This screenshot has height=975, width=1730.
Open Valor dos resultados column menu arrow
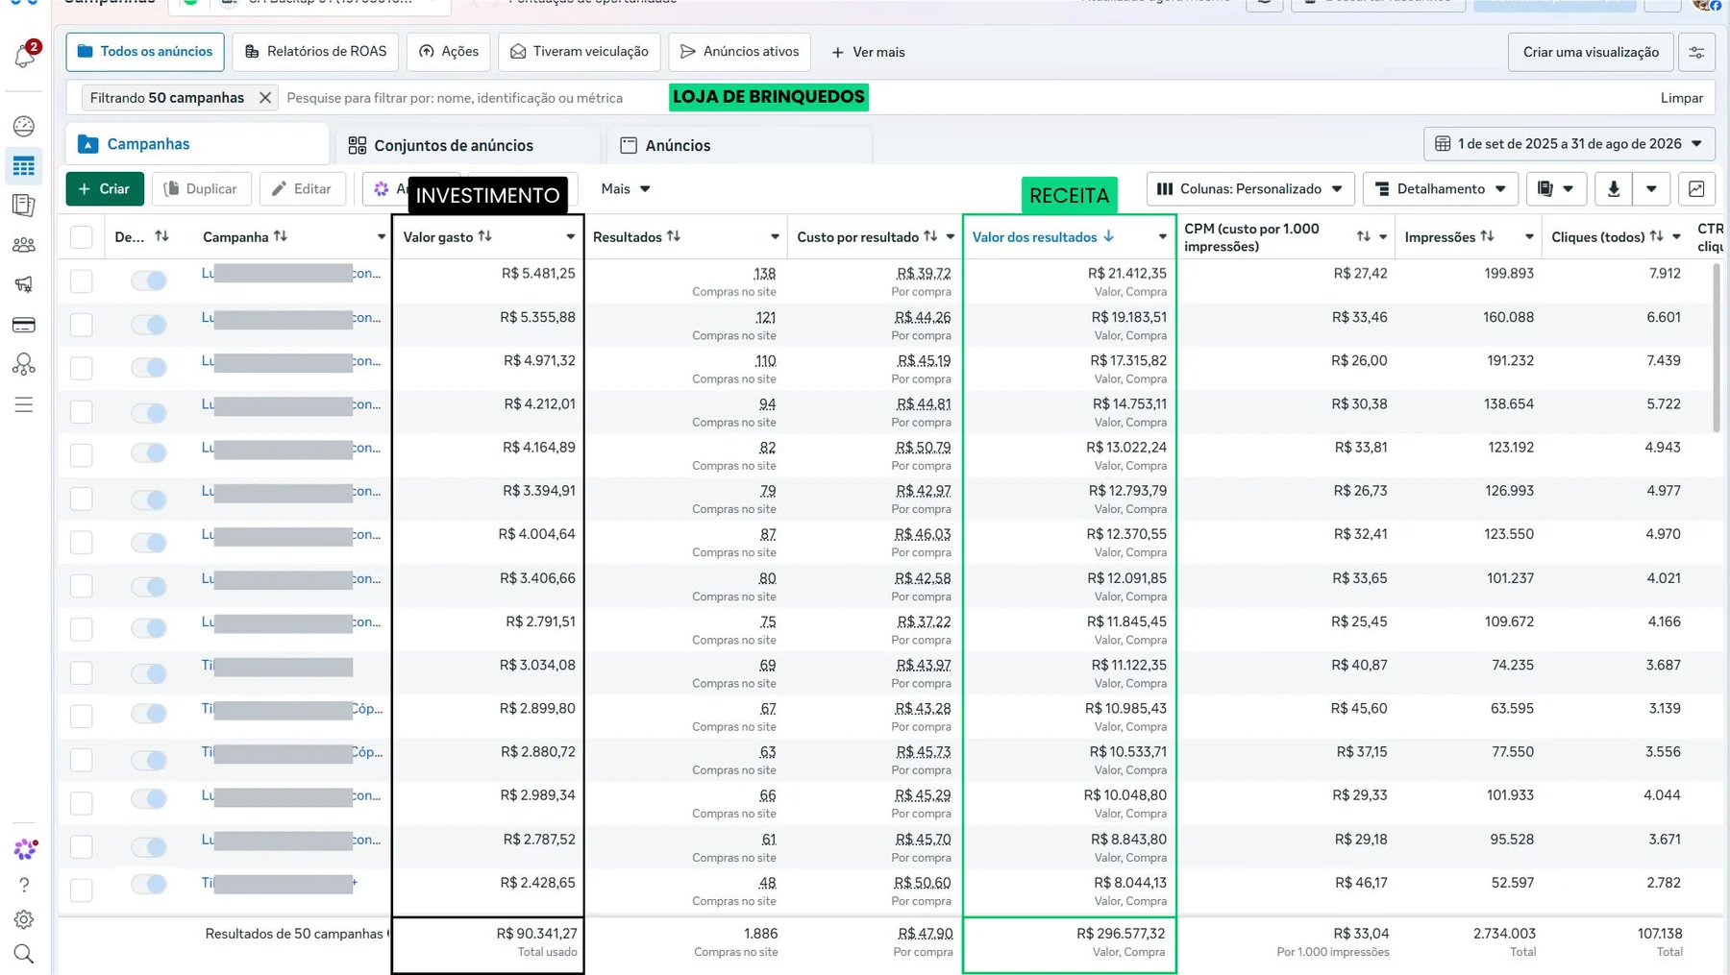pyautogui.click(x=1162, y=237)
